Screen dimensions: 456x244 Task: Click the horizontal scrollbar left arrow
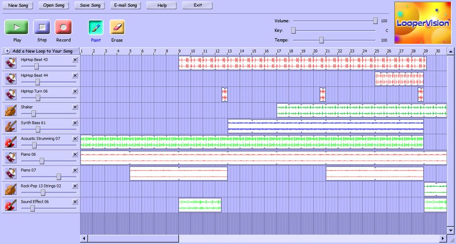pos(84,238)
